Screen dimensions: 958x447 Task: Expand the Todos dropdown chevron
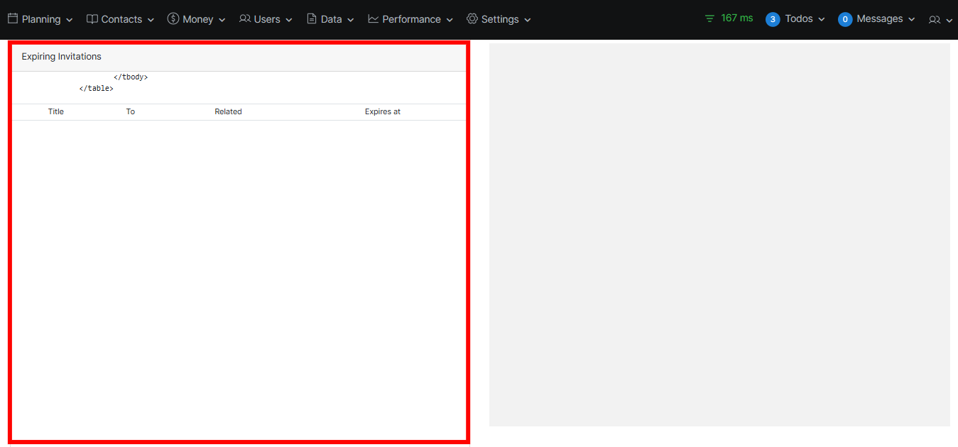[x=822, y=20]
